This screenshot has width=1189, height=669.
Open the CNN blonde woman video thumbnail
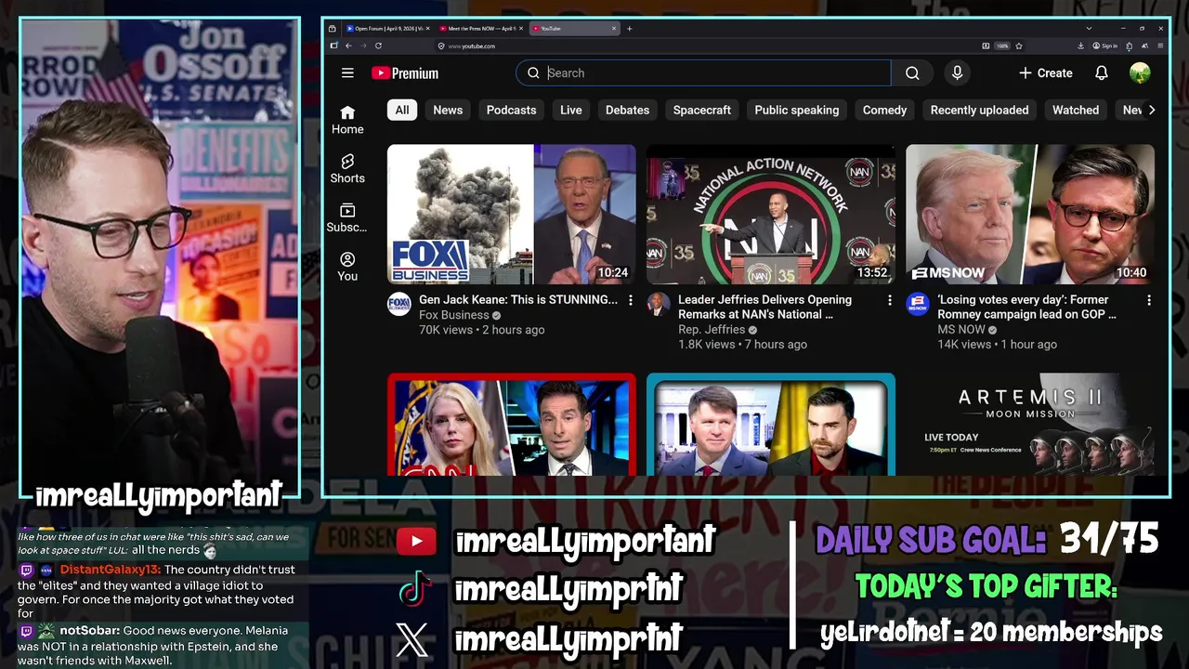[512, 425]
